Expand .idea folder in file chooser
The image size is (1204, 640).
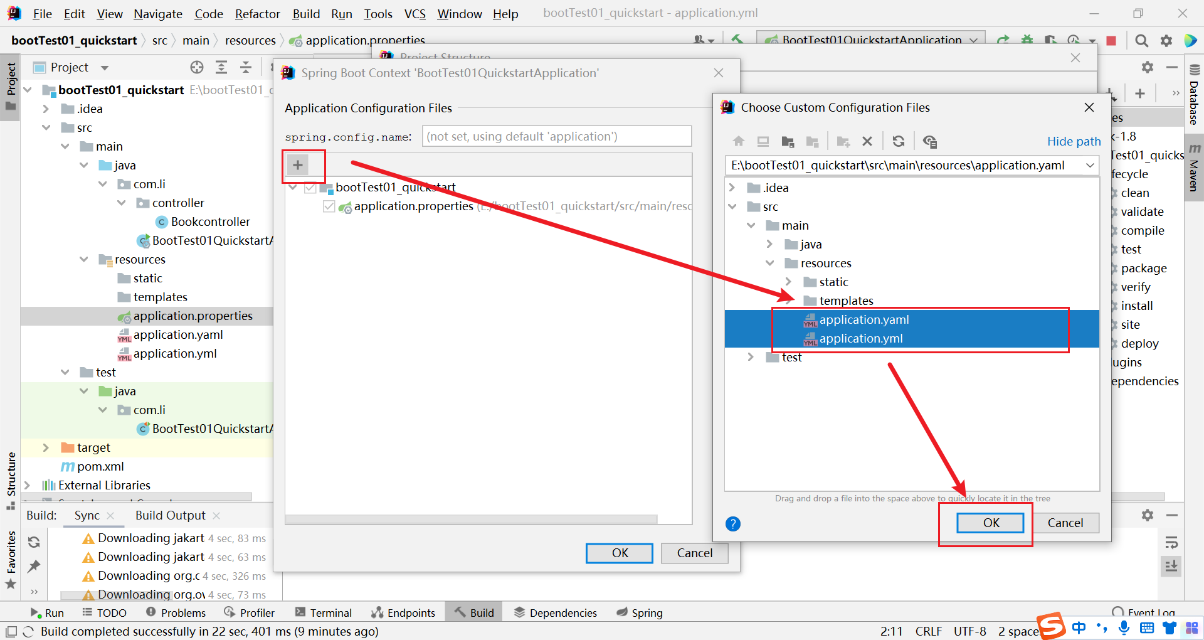coord(732,188)
